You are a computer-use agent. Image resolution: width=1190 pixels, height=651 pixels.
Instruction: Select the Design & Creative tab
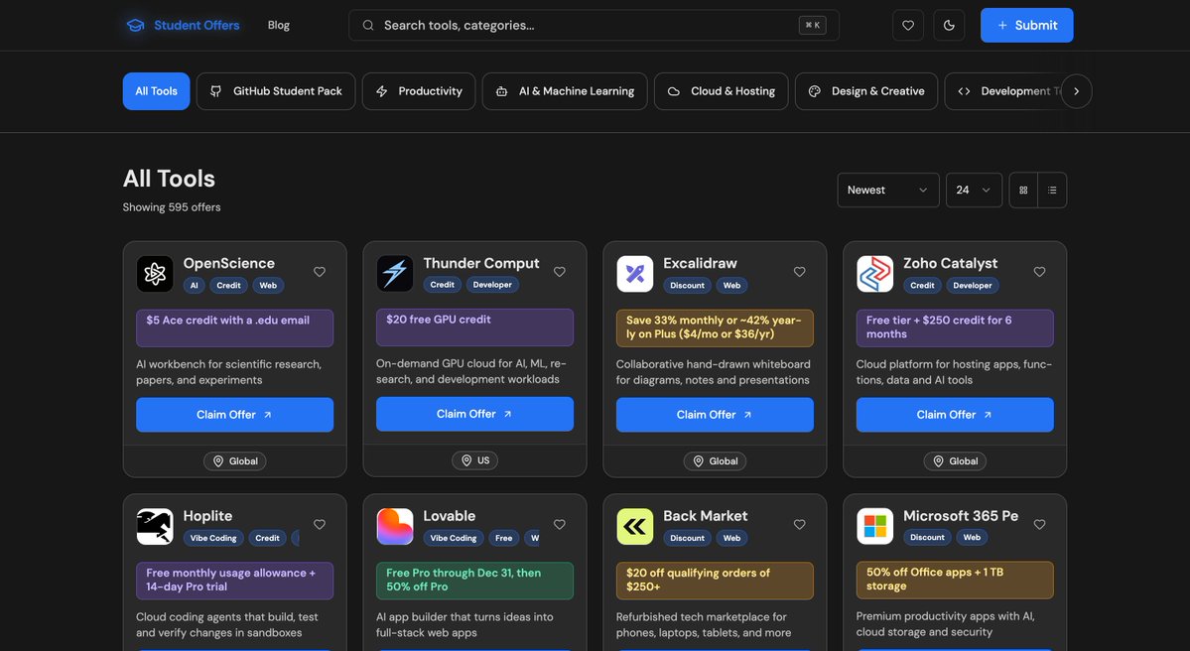[866, 91]
